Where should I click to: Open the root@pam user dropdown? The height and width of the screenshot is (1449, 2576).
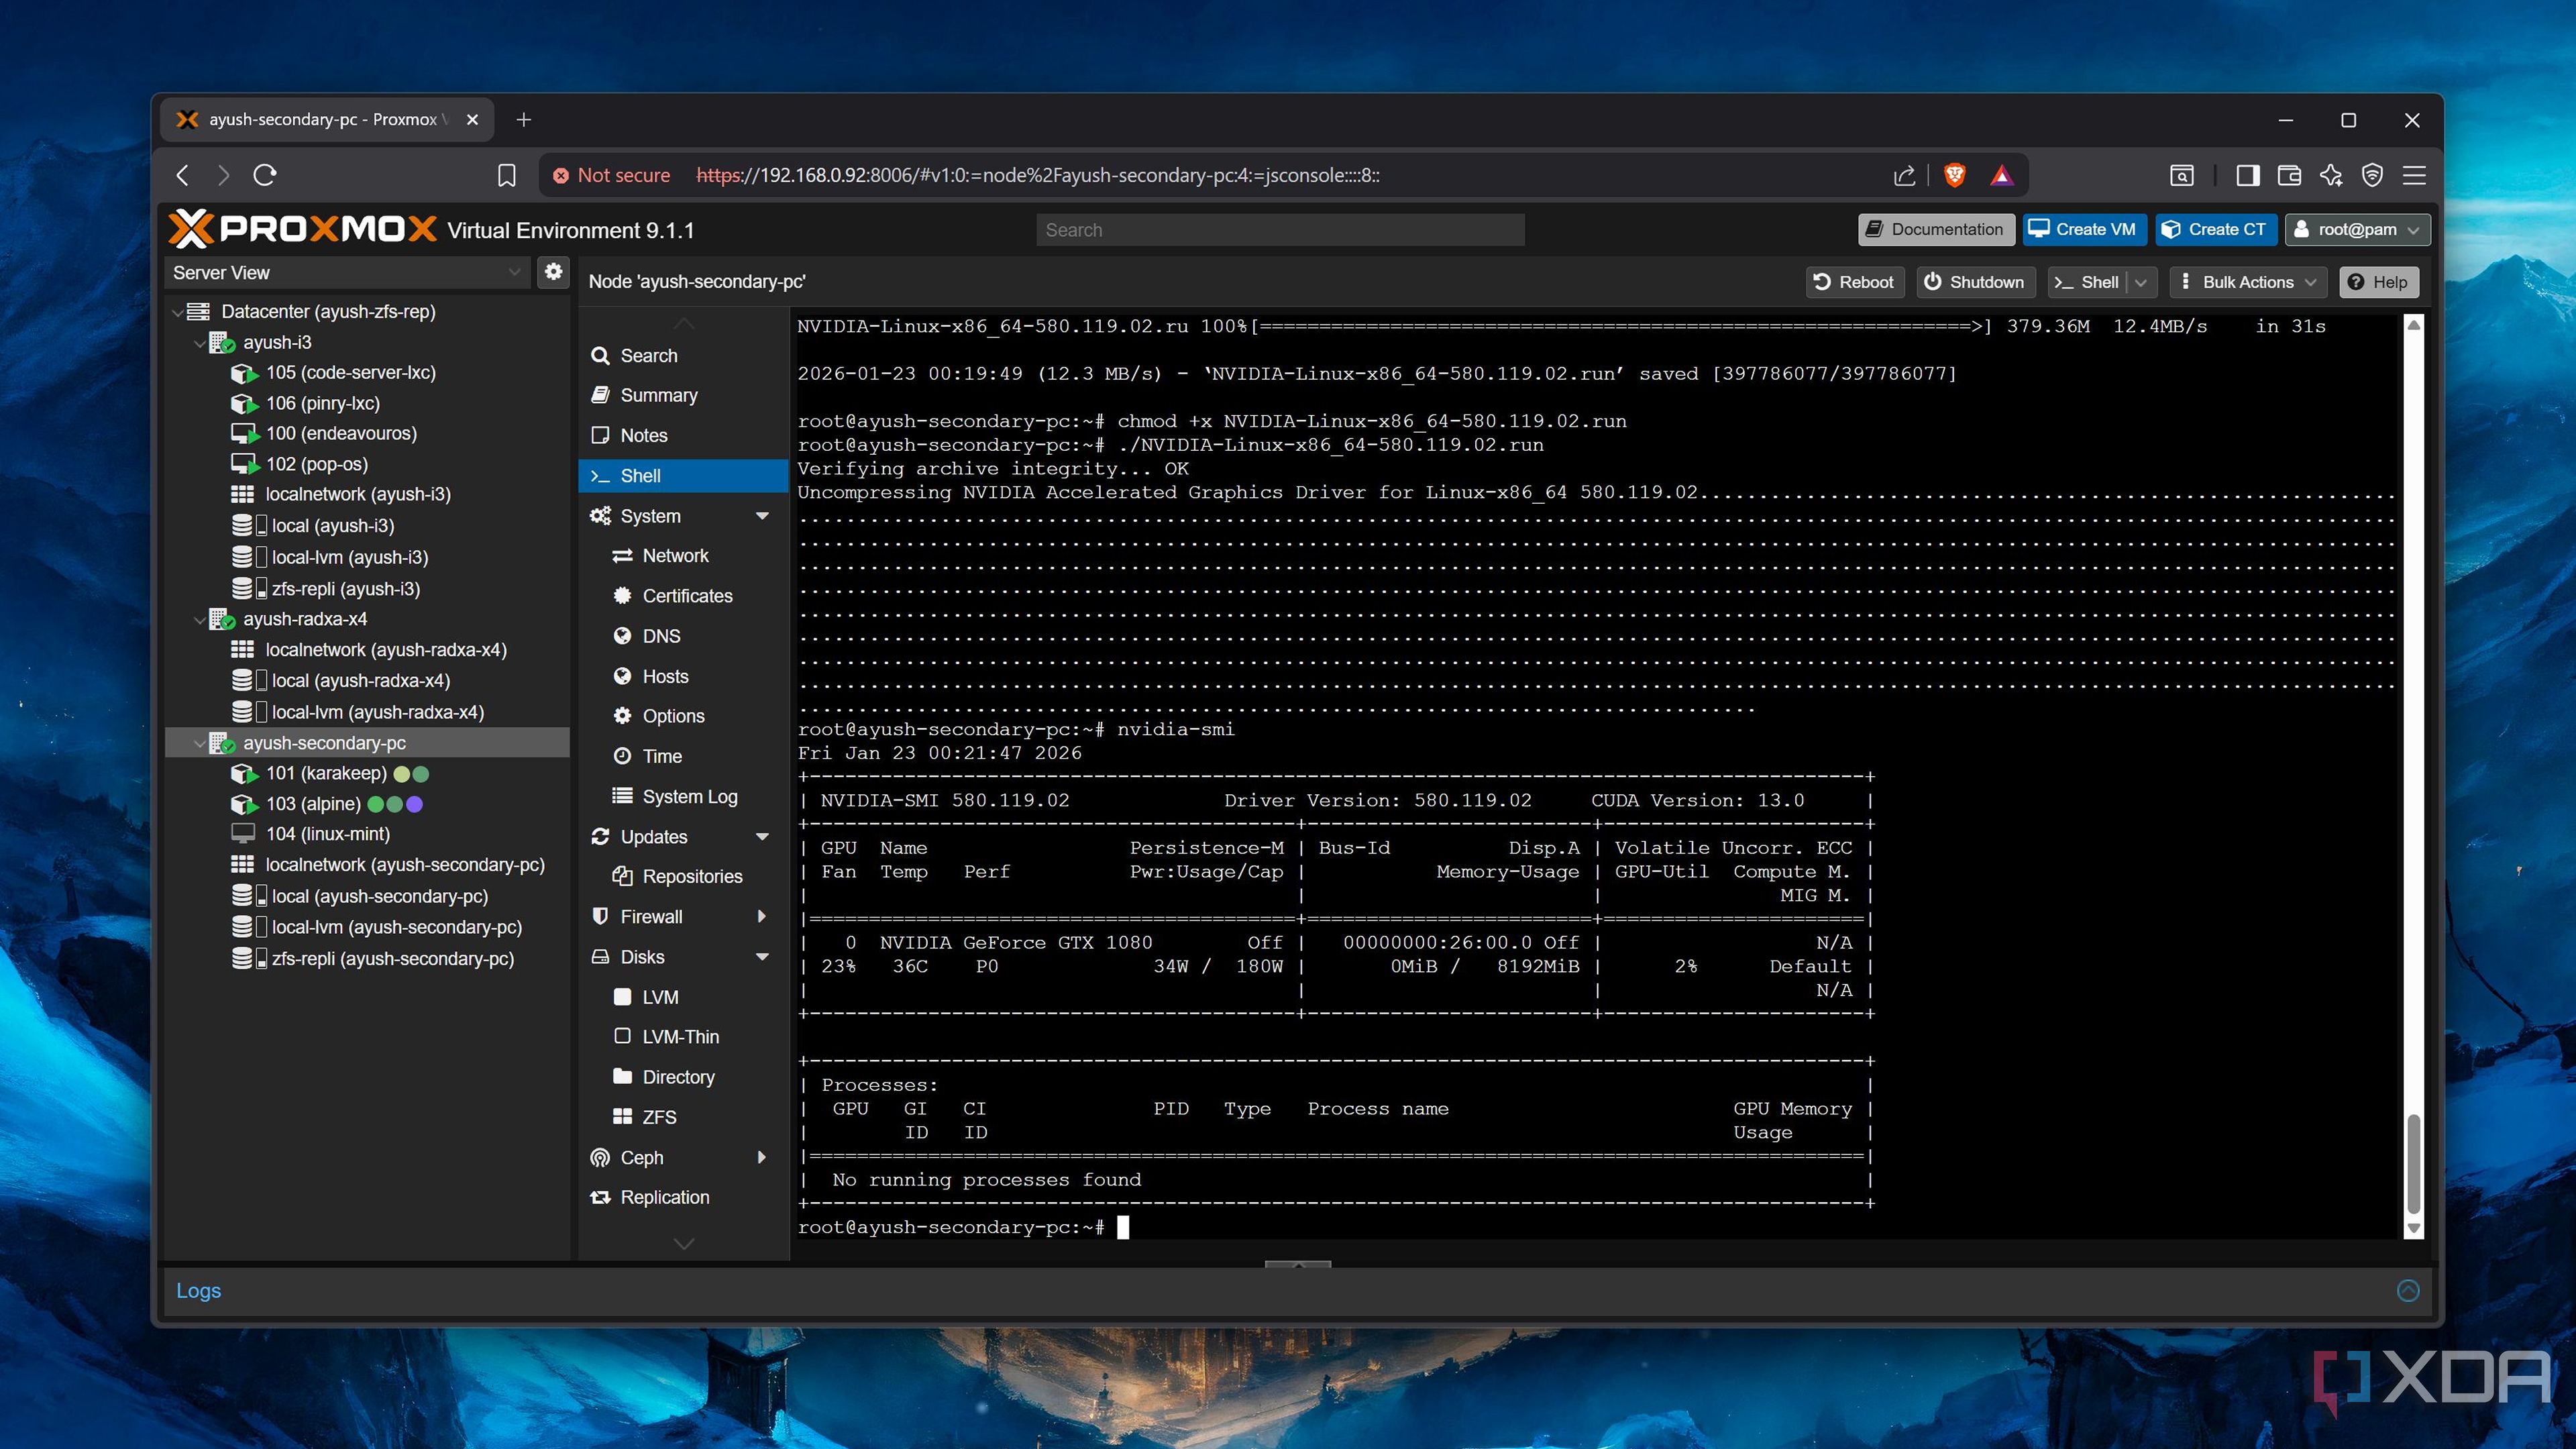[2357, 229]
